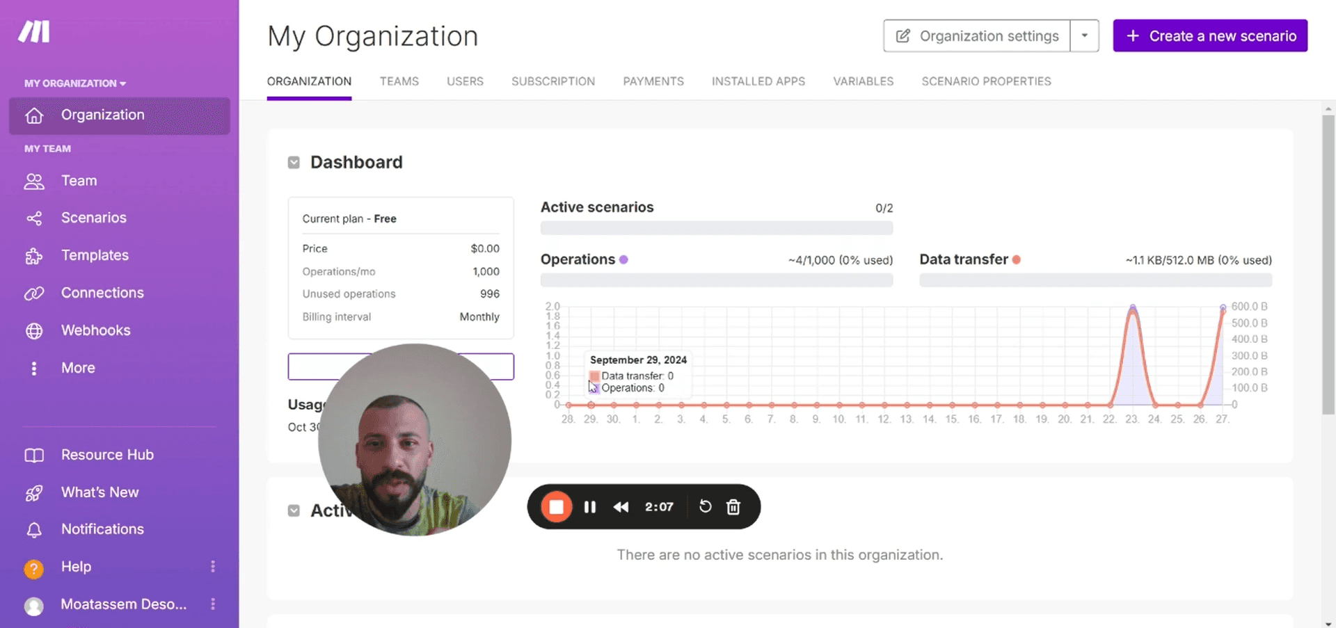The image size is (1336, 628).
Task: Switch to the Organization tab
Action: [309, 81]
